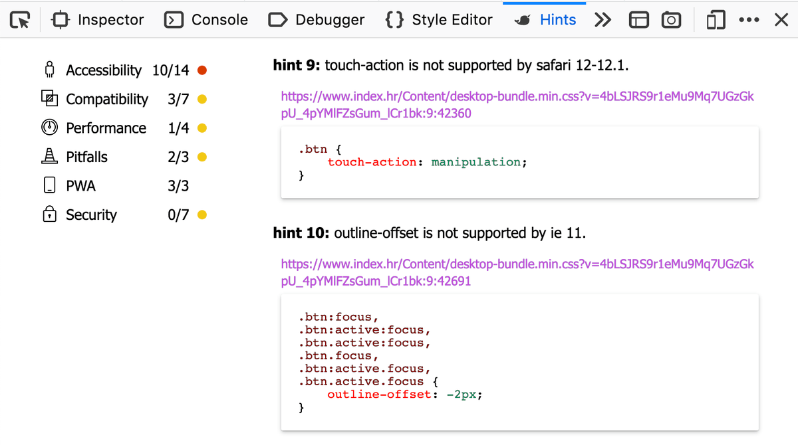This screenshot has height=447, width=798.
Task: Activate the element picker arrow icon
Action: 21,21
